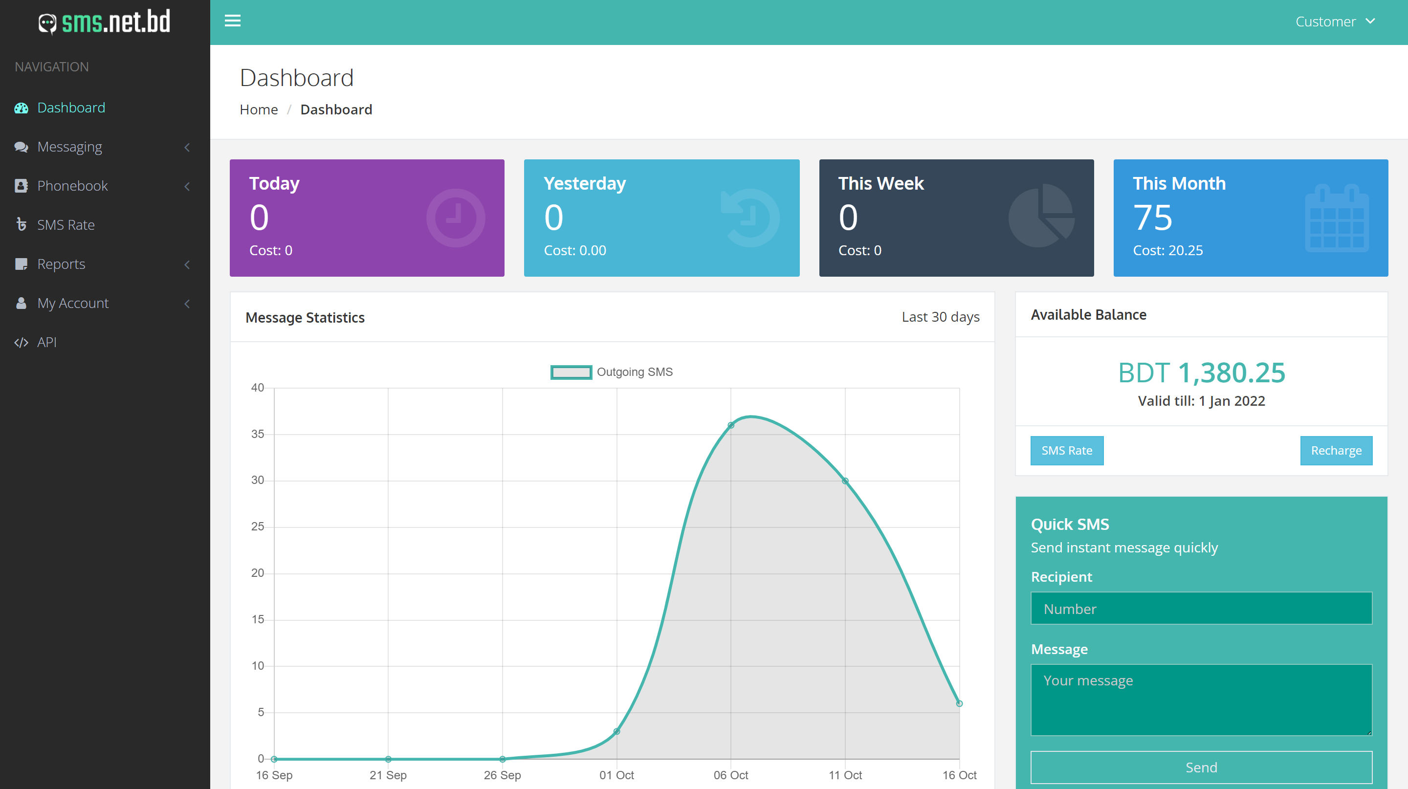1408x789 pixels.
Task: Click the API code icon
Action: 22,342
